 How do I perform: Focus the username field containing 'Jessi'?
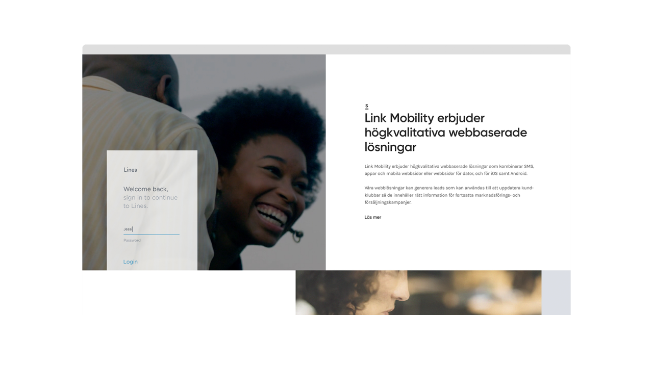[151, 229]
